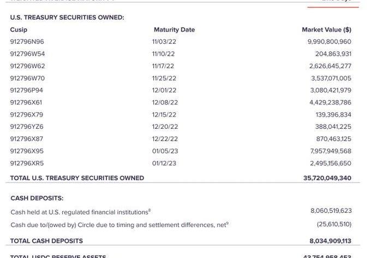Click market value 3,537,071,005
The height and width of the screenshot is (258, 371).
(x=331, y=78)
